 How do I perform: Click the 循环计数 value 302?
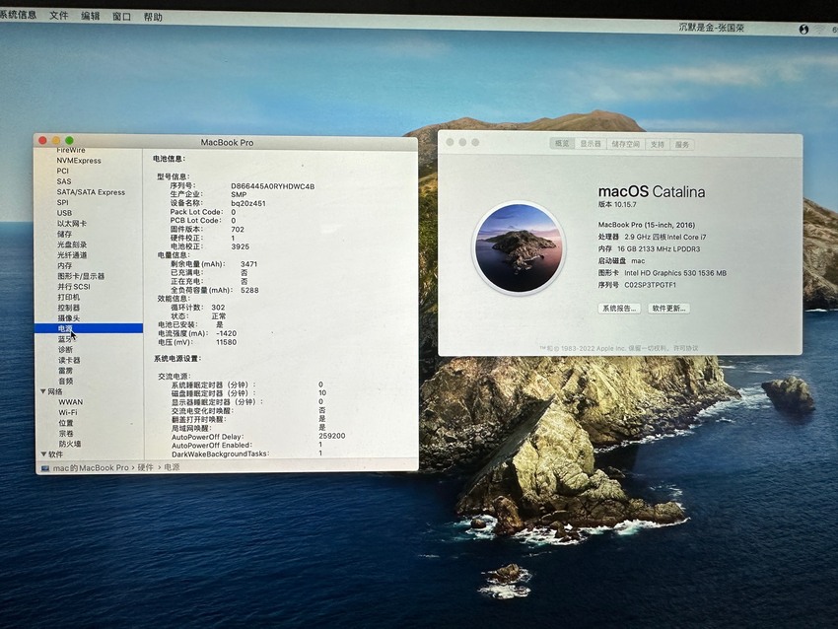coord(218,308)
